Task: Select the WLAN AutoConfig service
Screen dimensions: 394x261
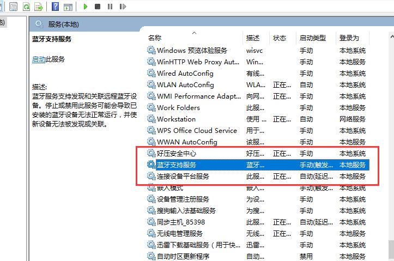Action: 185,85
